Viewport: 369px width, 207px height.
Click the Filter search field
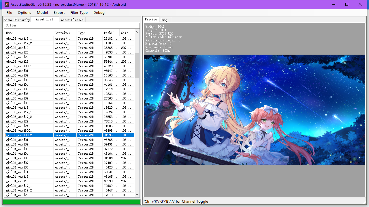71,26
